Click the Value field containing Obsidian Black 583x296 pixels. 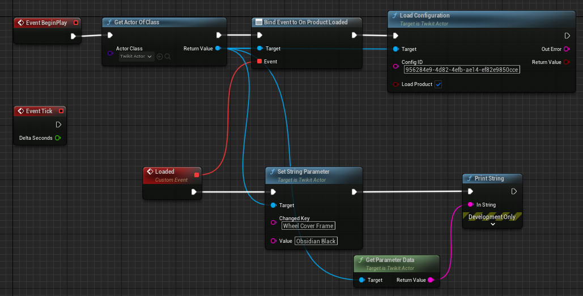(316, 241)
